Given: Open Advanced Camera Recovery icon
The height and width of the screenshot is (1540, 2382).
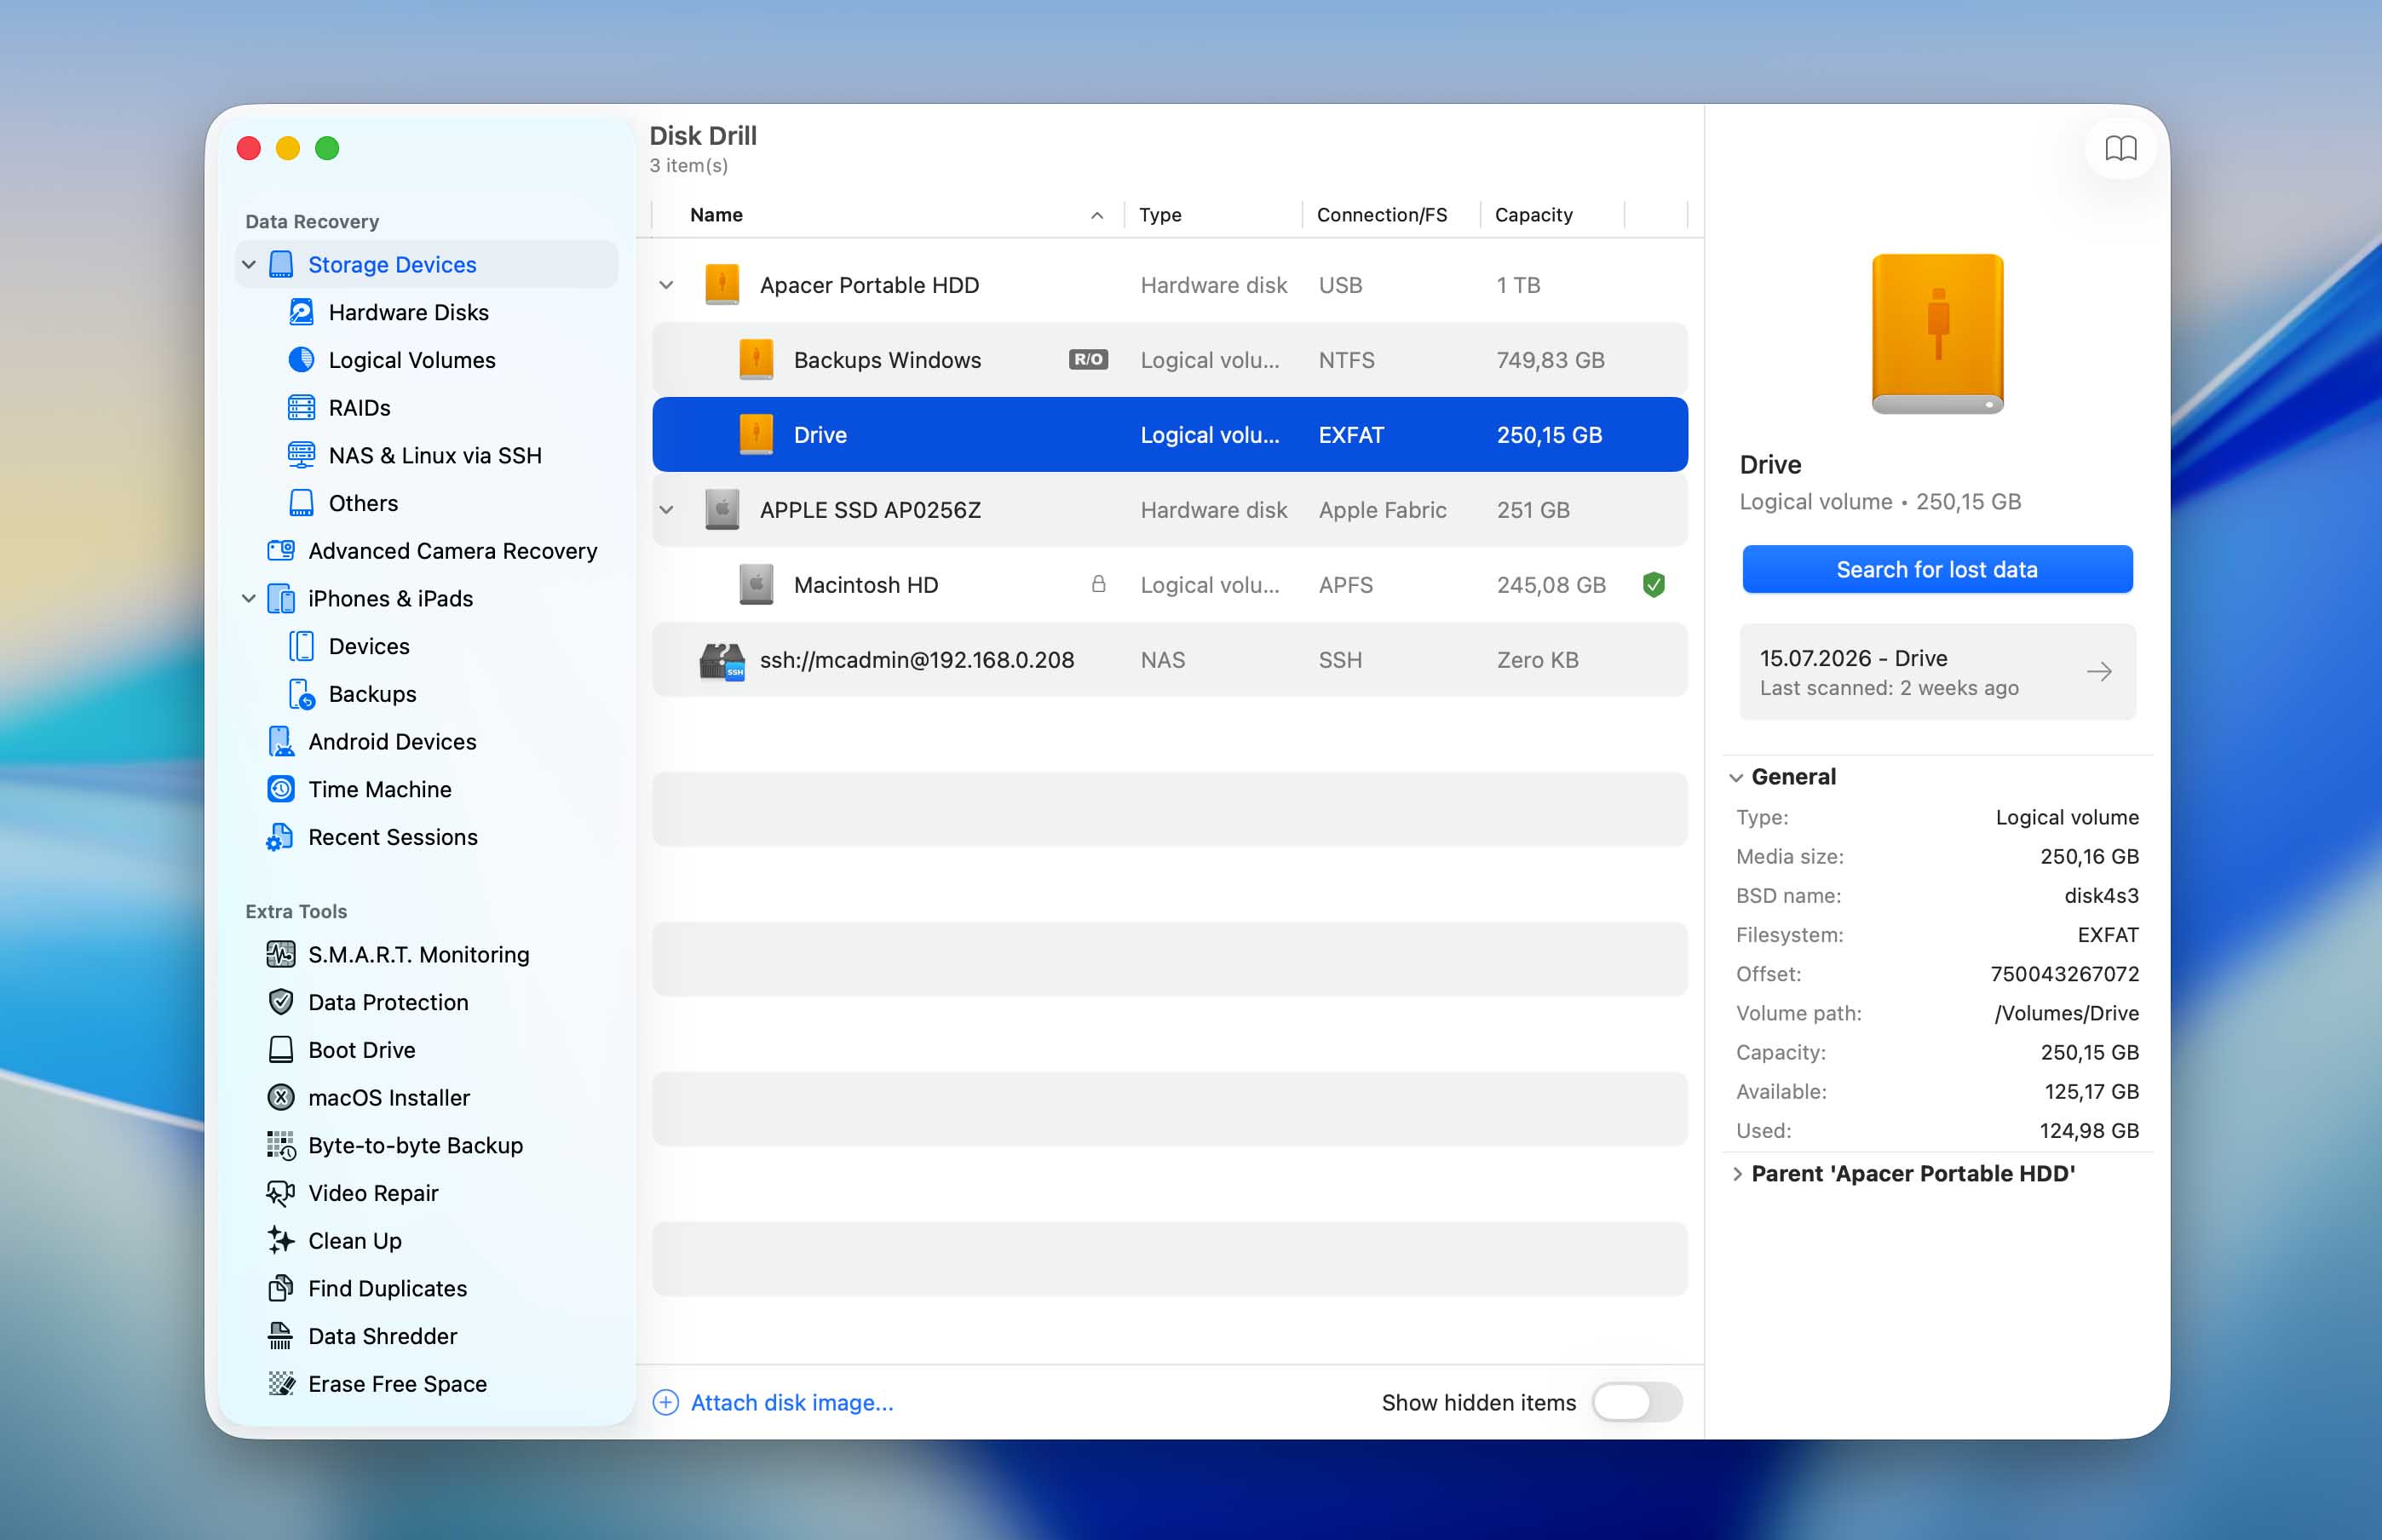Looking at the screenshot, I should (x=281, y=551).
